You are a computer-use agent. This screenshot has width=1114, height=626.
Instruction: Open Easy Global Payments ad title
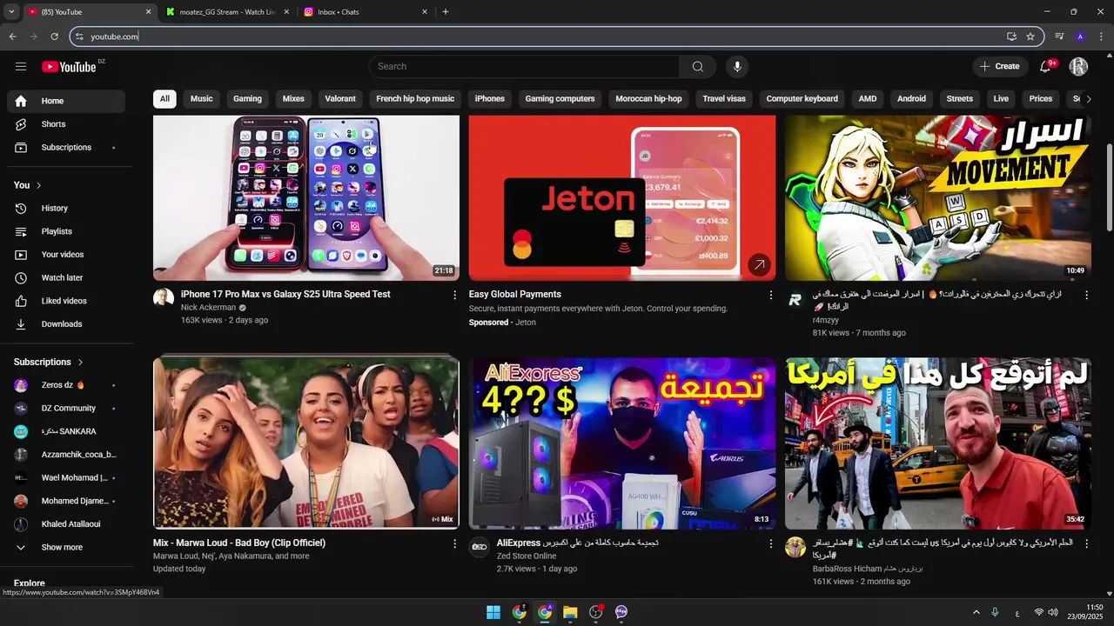point(515,295)
